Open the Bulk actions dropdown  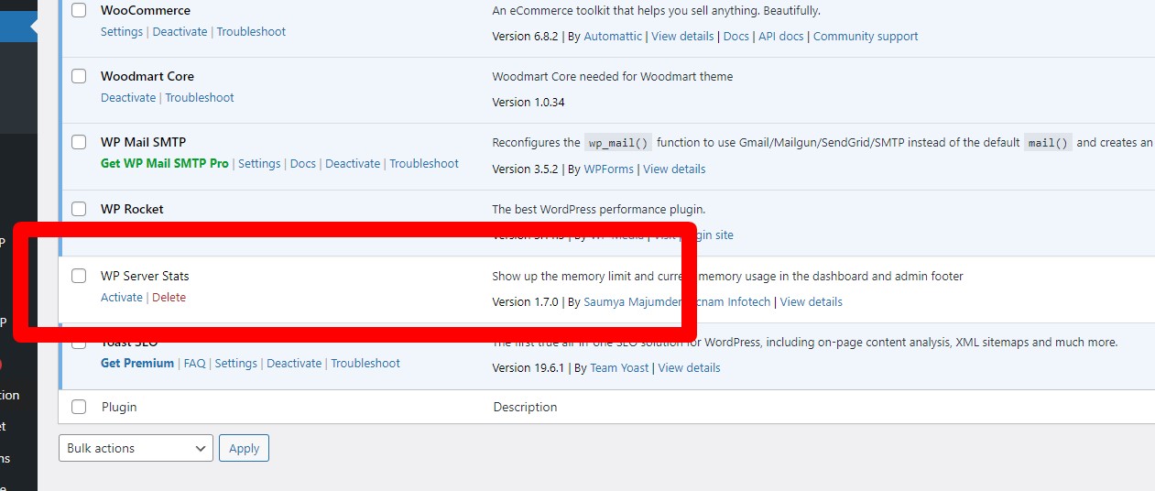coord(136,448)
